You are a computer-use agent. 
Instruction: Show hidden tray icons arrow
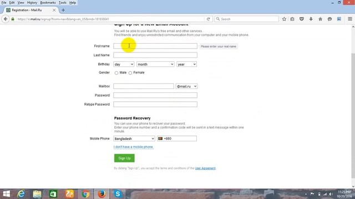(x=306, y=194)
